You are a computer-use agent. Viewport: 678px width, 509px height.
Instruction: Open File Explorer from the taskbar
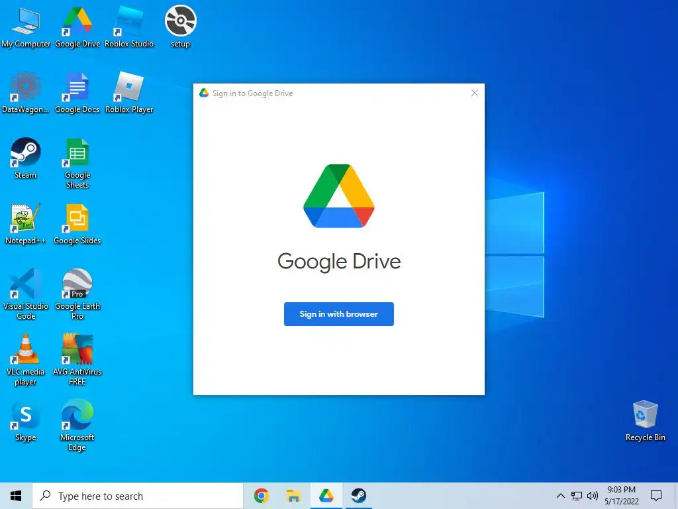tap(293, 496)
